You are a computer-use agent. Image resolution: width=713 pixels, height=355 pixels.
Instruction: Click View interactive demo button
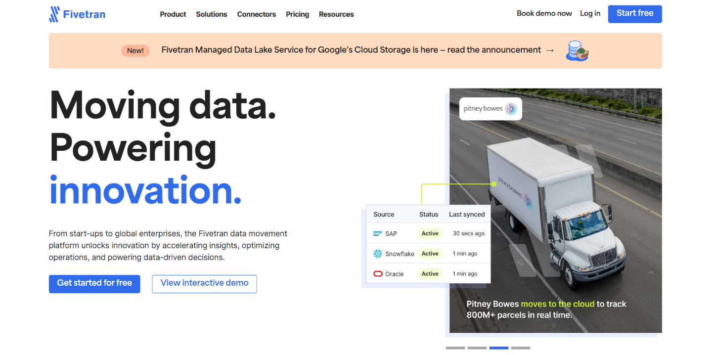pyautogui.click(x=204, y=284)
